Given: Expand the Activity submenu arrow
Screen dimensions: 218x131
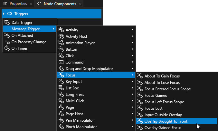Looking at the screenshot, I should 132,30.
